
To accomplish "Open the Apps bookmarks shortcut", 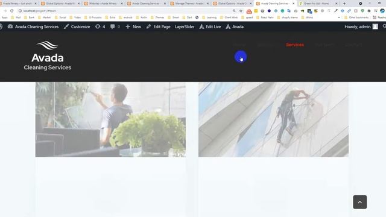I will coord(4,17).
